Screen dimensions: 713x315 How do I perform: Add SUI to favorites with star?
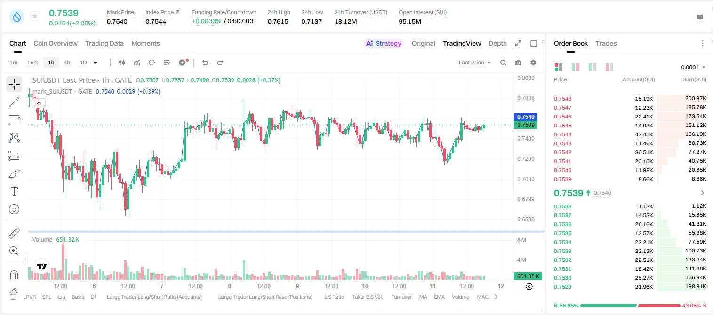pos(35,16)
